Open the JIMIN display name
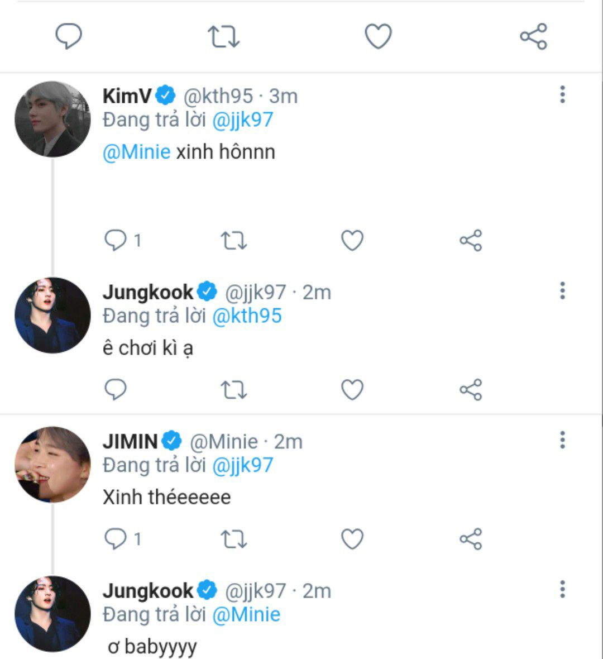Screen dimensions: 603x659 tap(130, 442)
